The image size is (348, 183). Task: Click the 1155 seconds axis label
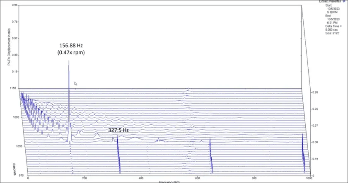(13, 88)
